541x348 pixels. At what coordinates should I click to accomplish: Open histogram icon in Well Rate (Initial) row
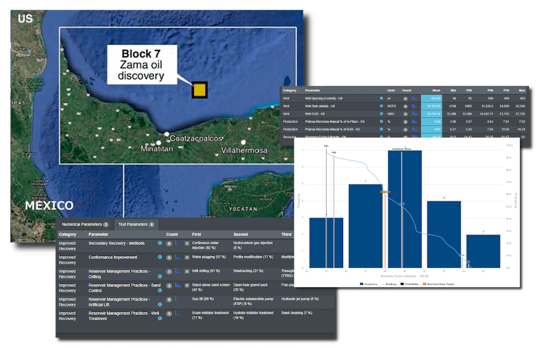coord(415,106)
